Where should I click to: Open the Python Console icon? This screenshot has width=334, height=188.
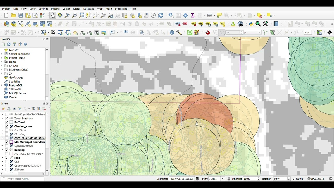coord(251,24)
